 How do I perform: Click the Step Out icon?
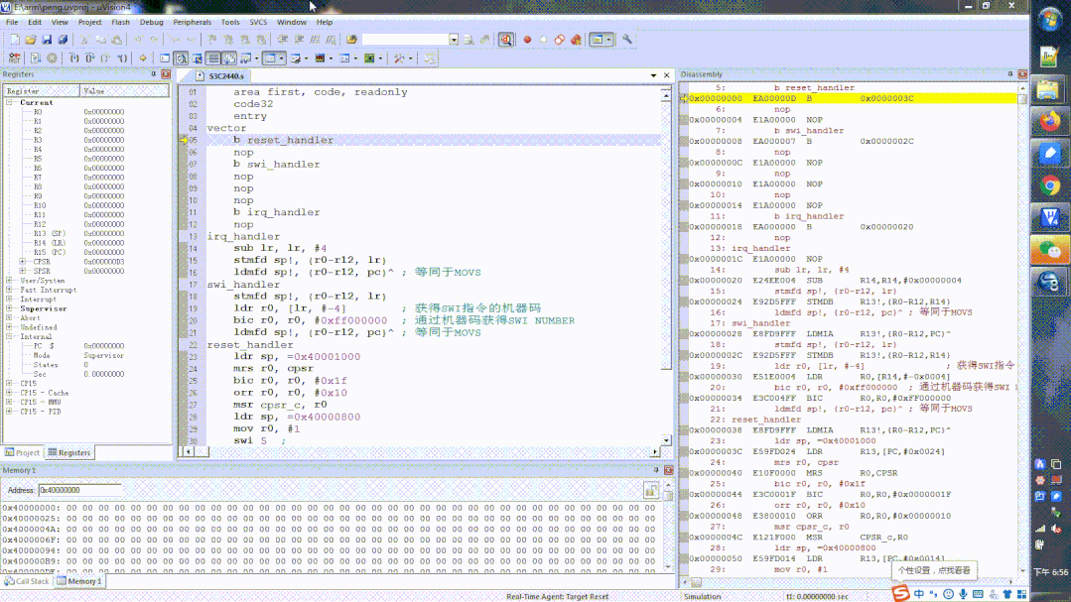click(106, 59)
